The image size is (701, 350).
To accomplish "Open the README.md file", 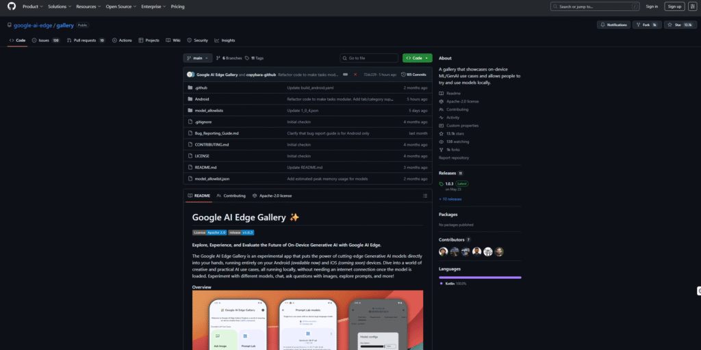I will tap(205, 167).
